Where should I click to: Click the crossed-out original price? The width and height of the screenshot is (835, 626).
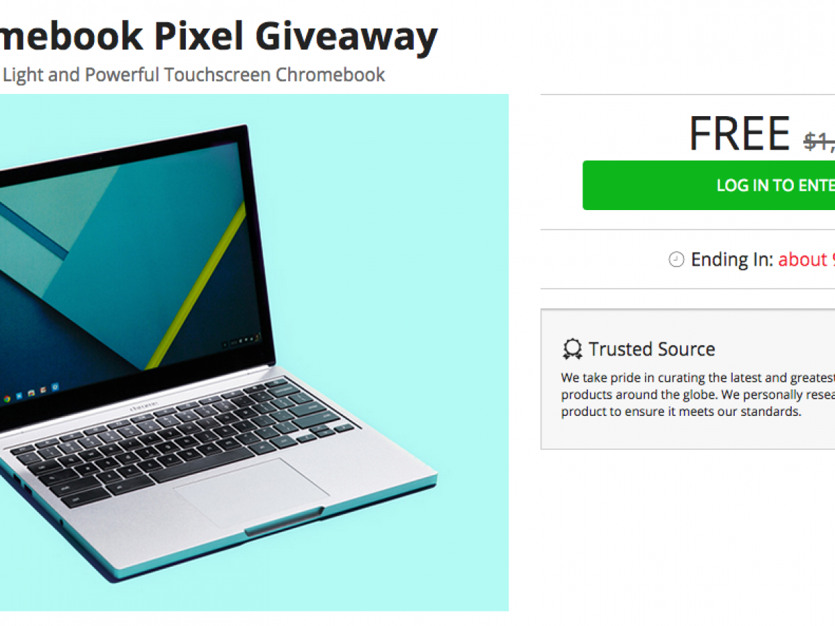click(819, 141)
